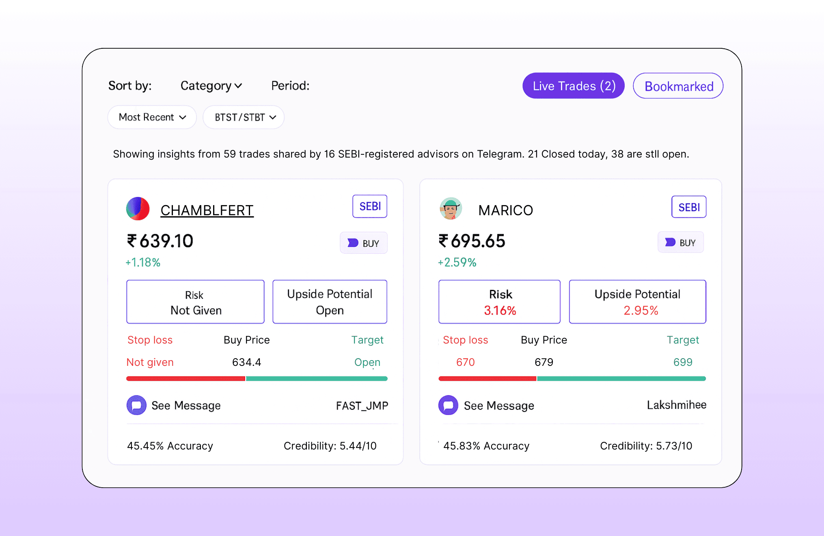This screenshot has height=536, width=824.
Task: Open See Message on the CHAMBLFERT card
Action: point(186,405)
